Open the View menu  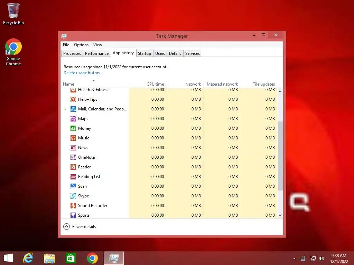click(97, 45)
